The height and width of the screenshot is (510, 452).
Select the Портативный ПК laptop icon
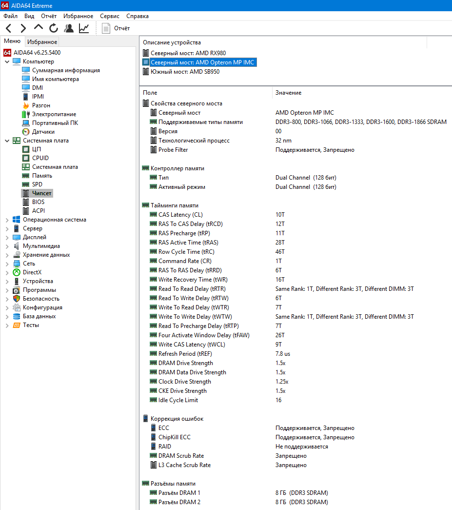point(26,123)
